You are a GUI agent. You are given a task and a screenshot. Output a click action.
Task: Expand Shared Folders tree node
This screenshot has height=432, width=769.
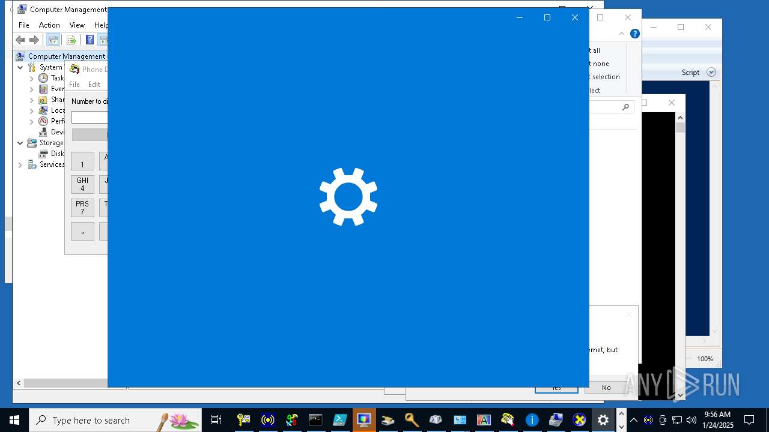[32, 100]
